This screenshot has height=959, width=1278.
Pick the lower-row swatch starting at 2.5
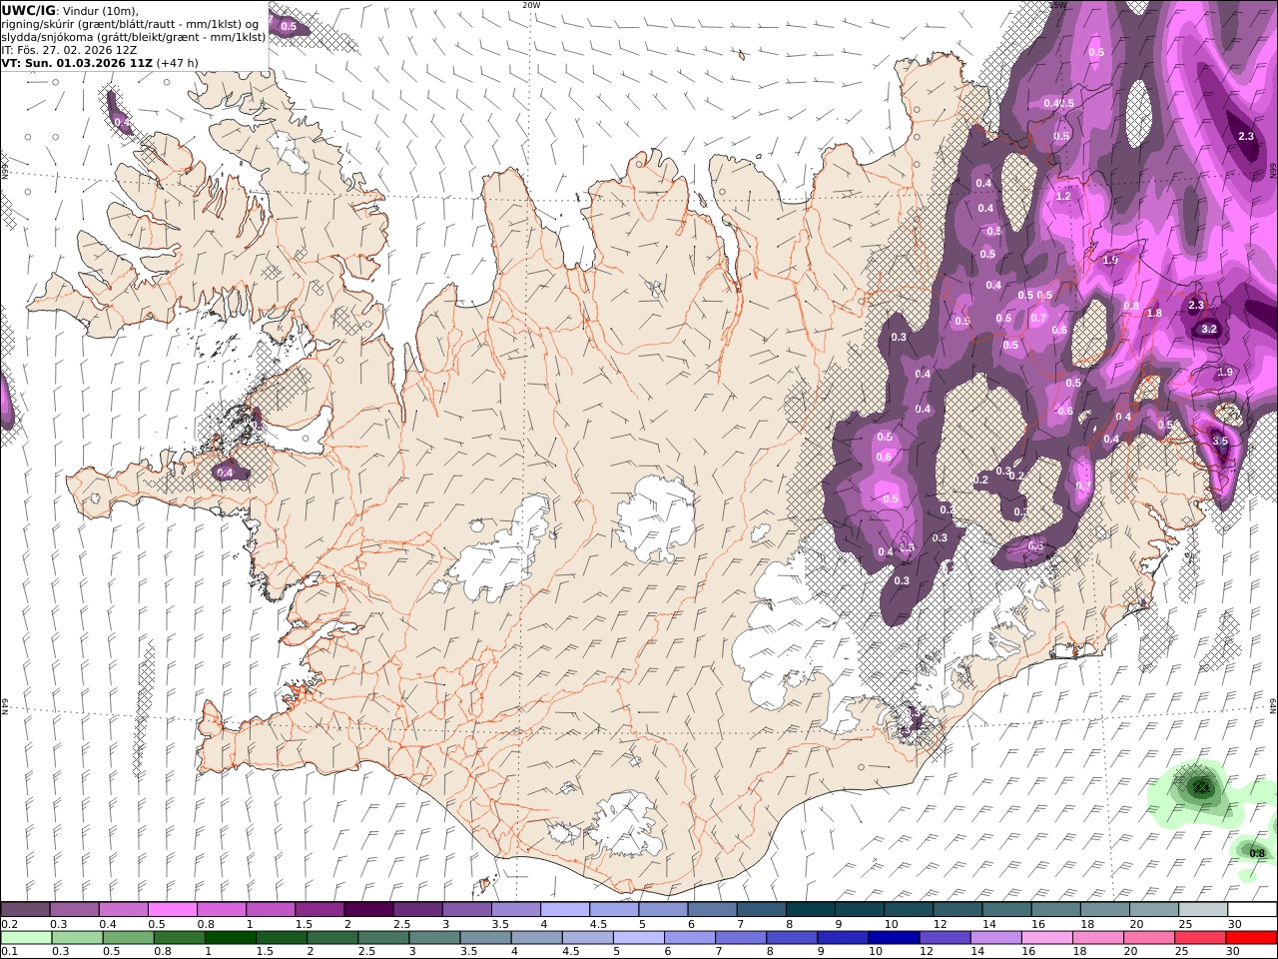tap(383, 938)
